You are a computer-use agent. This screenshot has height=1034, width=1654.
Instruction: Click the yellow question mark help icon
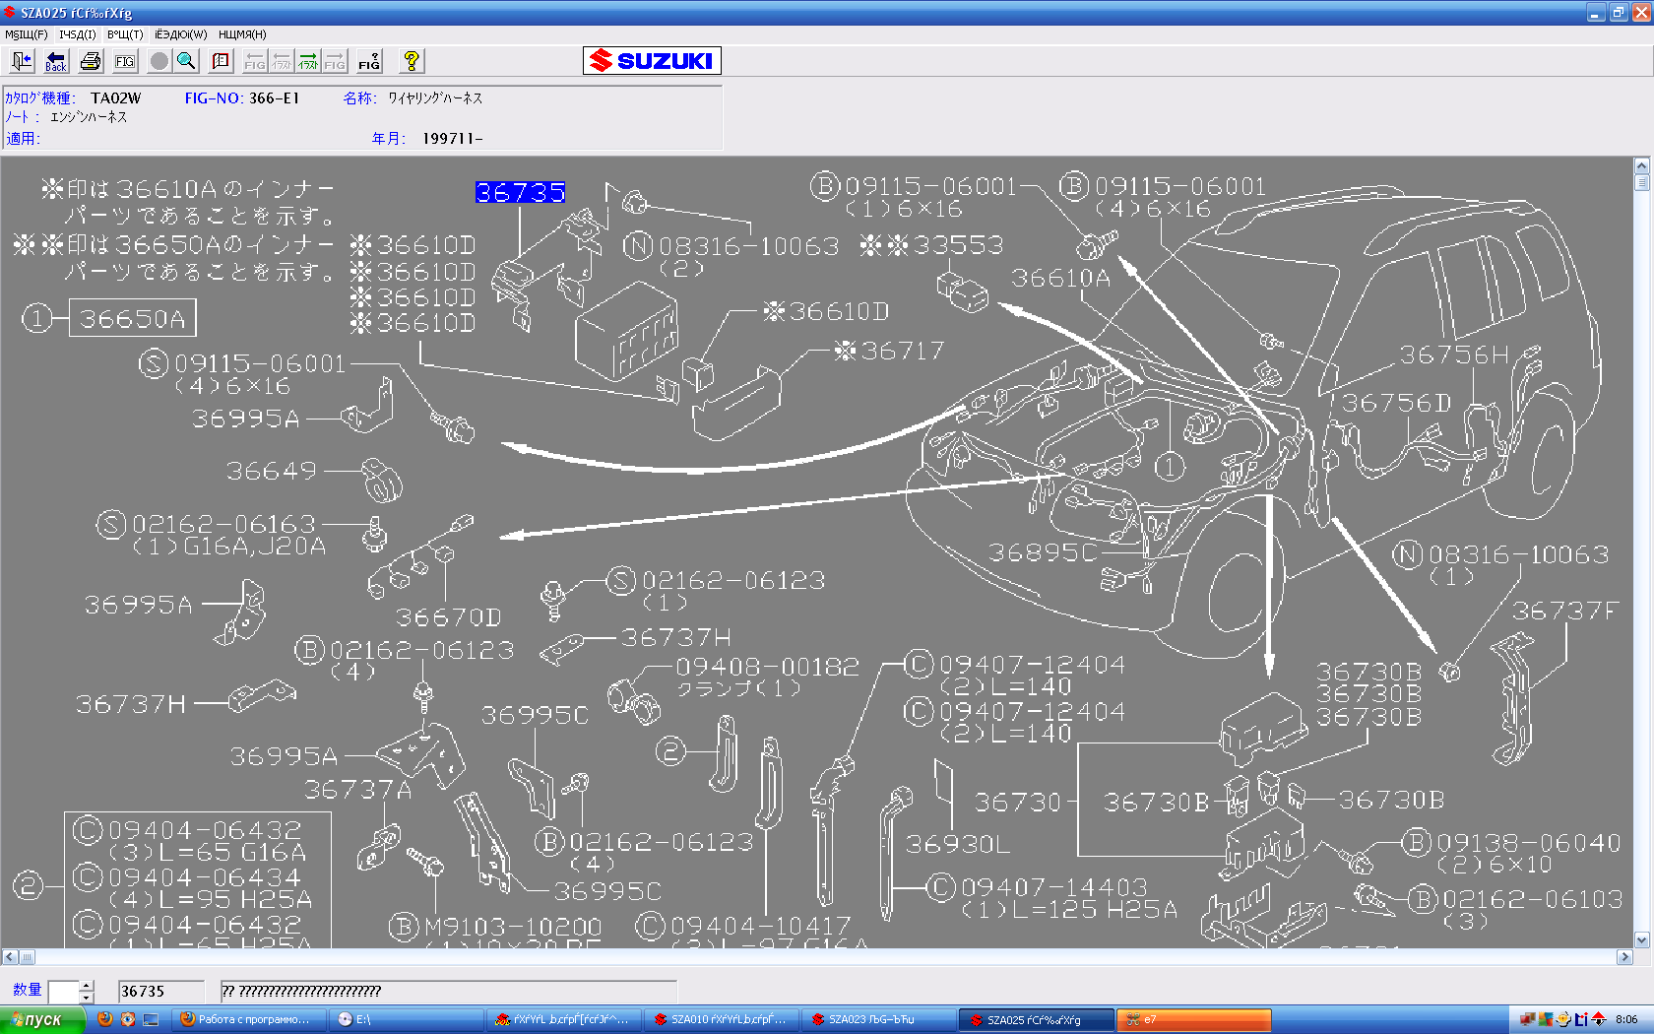(x=412, y=61)
